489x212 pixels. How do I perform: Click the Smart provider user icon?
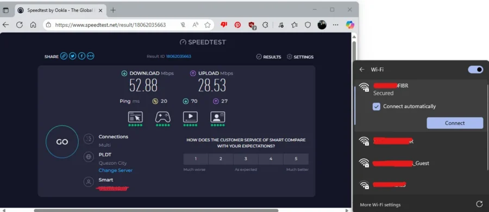coord(89,182)
